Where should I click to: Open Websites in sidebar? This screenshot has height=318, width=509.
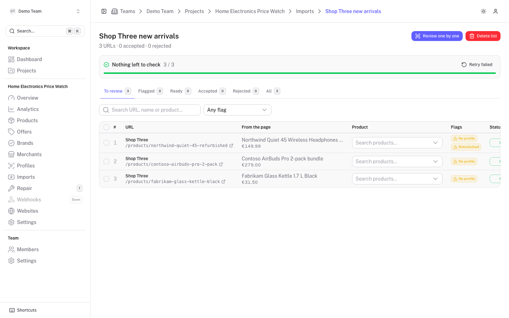(x=45, y=211)
